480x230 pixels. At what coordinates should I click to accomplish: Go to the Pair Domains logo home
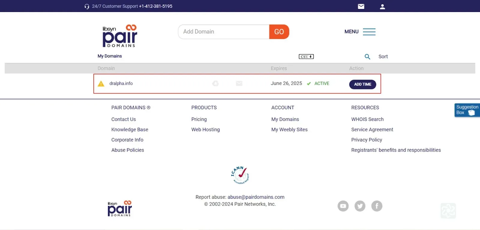point(120,36)
